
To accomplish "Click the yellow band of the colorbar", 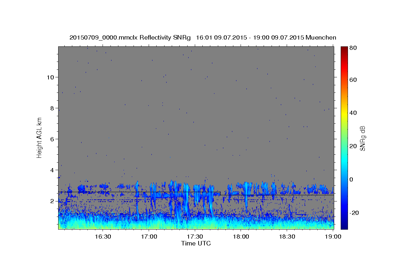I will tap(344, 113).
